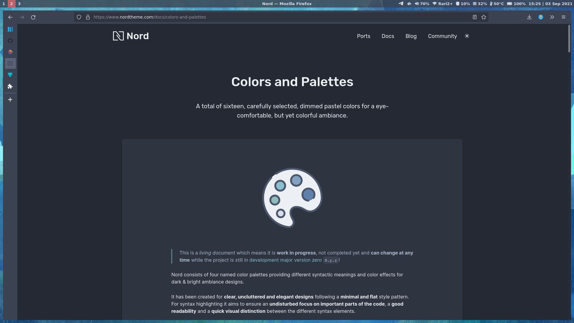This screenshot has height=323, width=574.
Task: Select the GitHub tab in the sidebar
Action: pos(10,41)
